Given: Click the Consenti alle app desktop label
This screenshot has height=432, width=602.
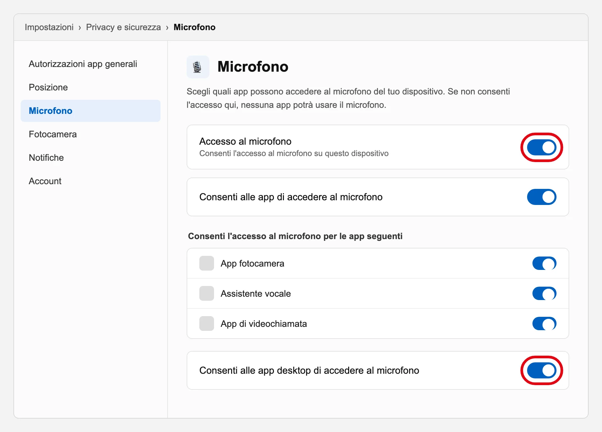Looking at the screenshot, I should point(309,370).
